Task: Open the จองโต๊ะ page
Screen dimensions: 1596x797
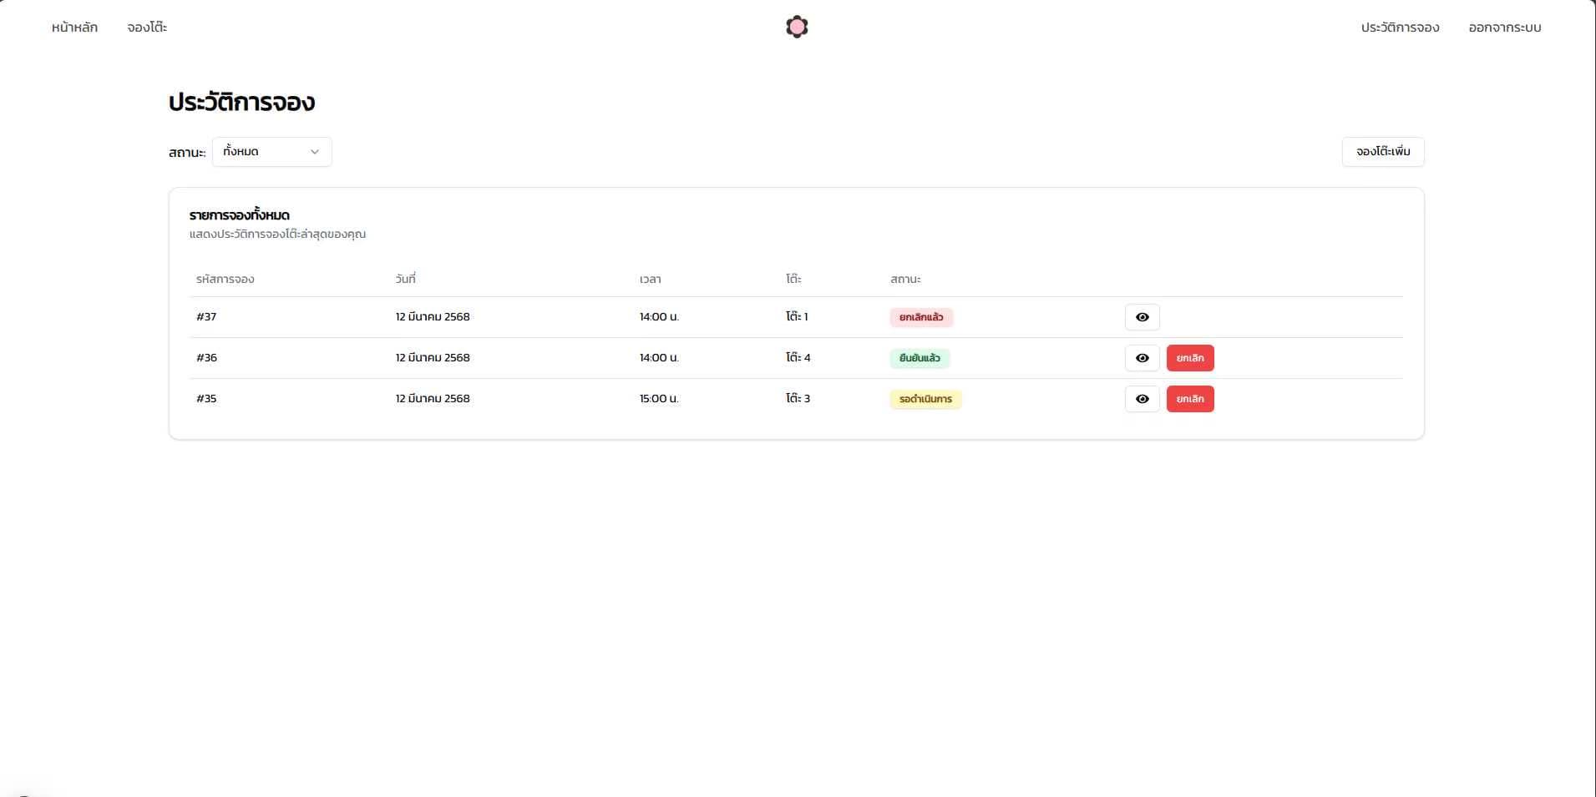Action: pyautogui.click(x=145, y=27)
